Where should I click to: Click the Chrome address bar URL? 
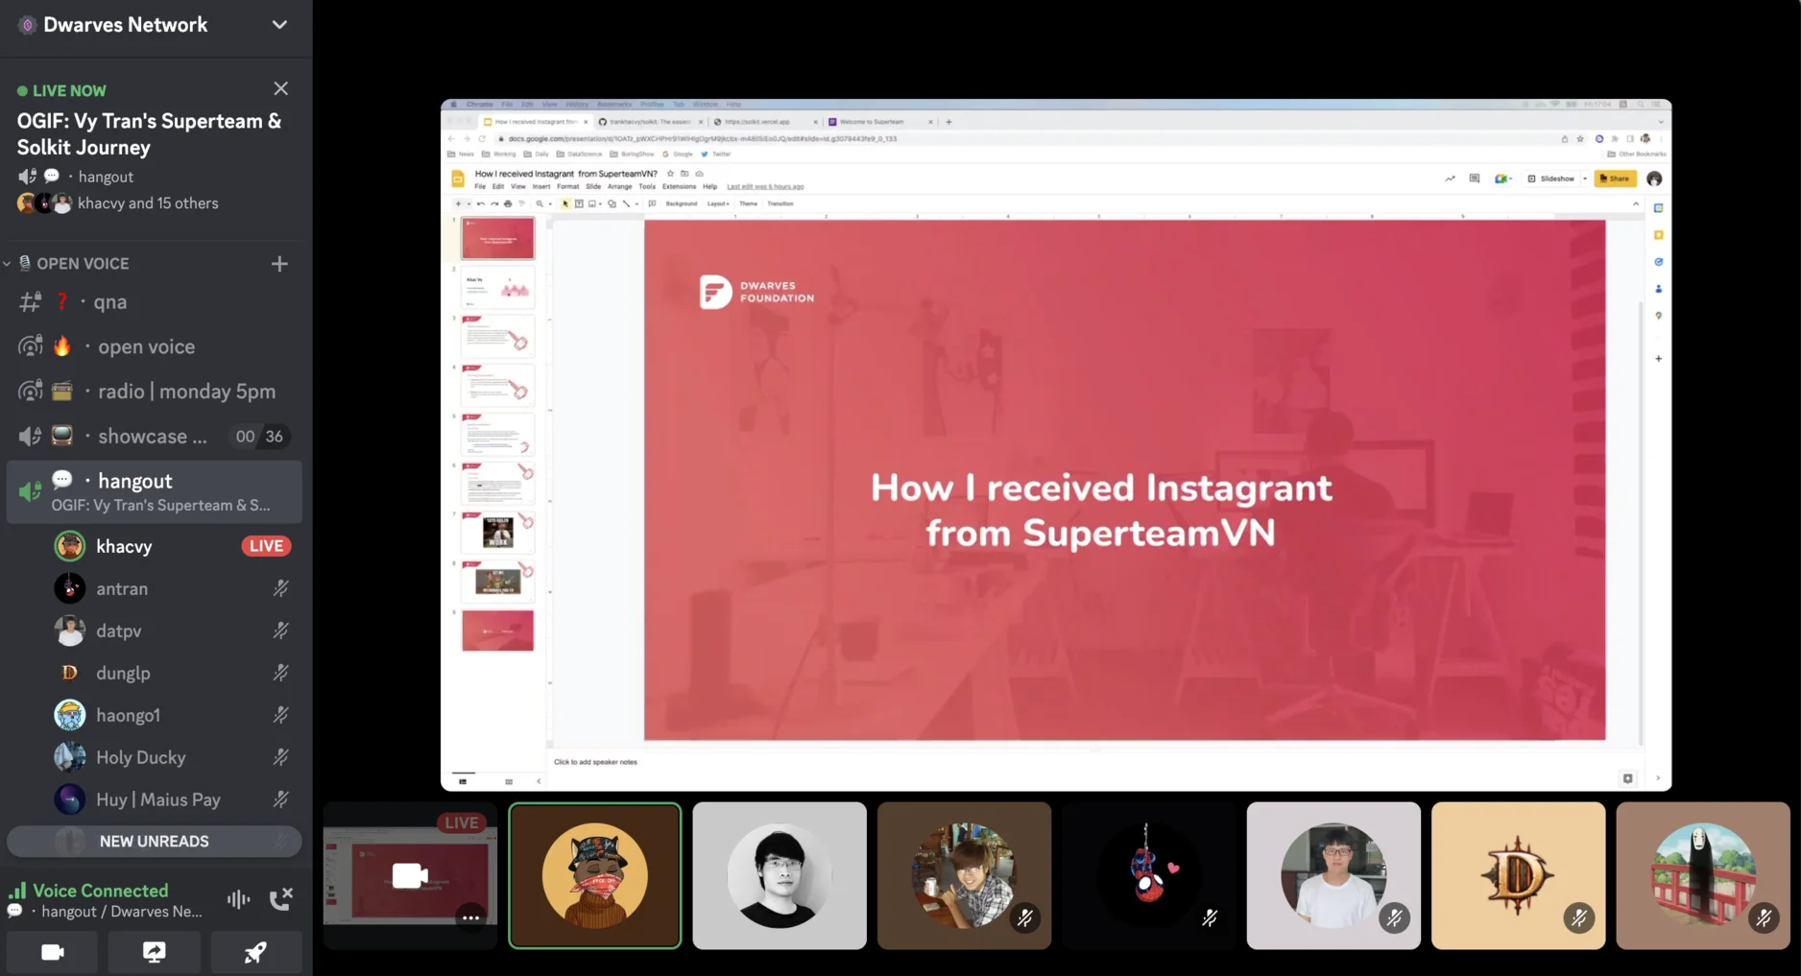click(x=702, y=138)
